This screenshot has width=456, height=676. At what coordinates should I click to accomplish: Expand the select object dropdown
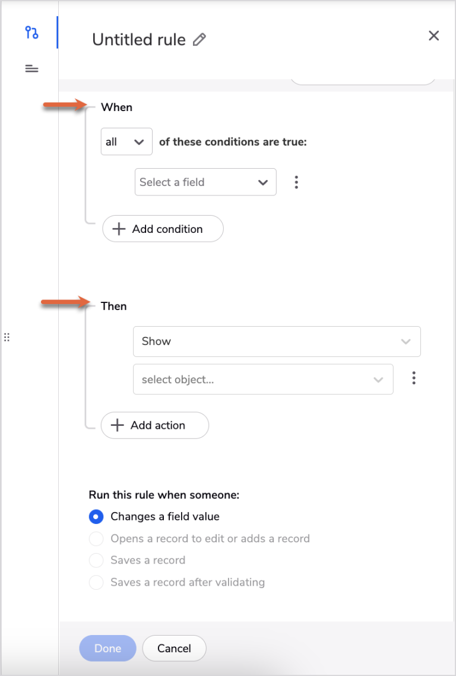pyautogui.click(x=263, y=378)
